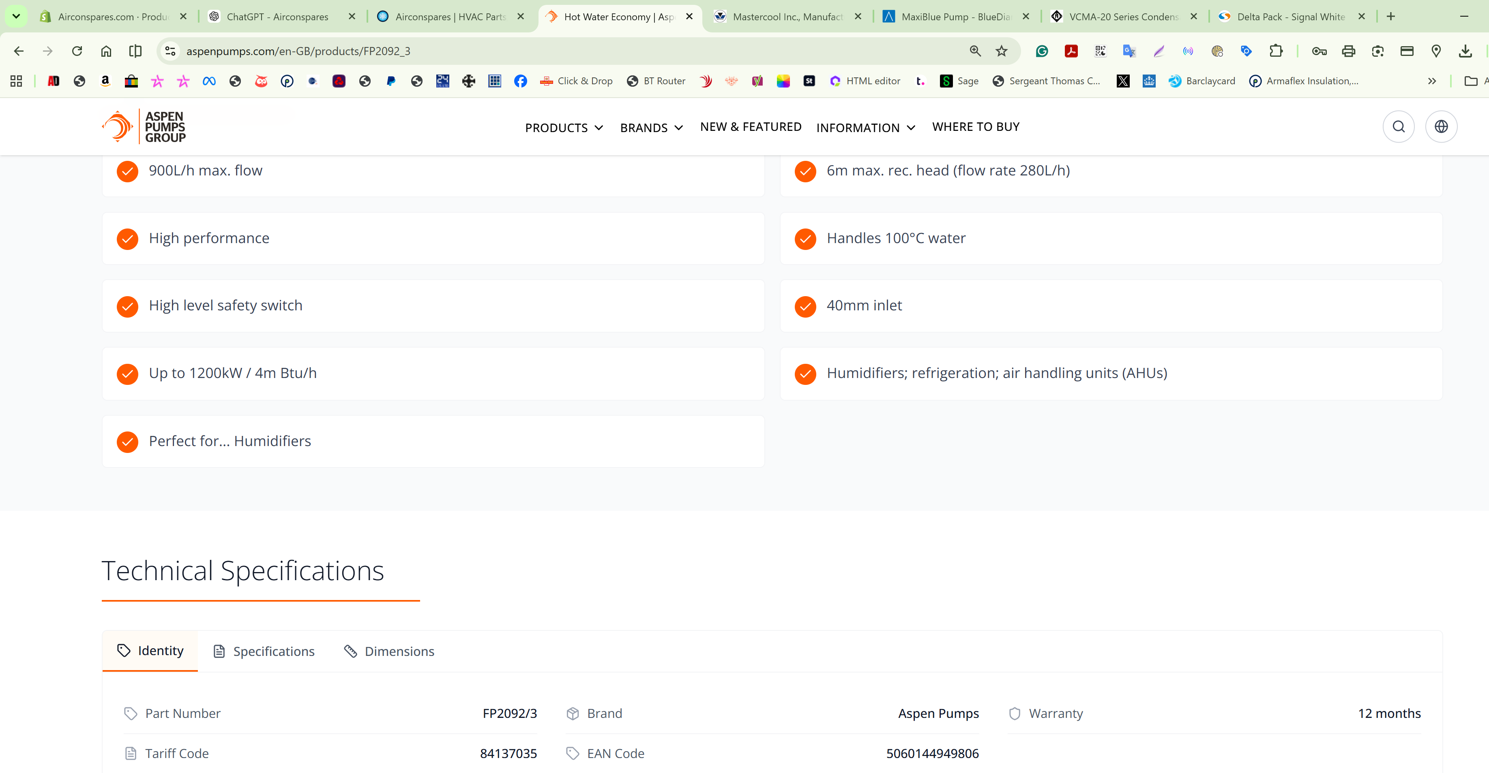This screenshot has height=773, width=1489.
Task: Switch to the Delta Pack browser tab
Action: coord(1291,17)
